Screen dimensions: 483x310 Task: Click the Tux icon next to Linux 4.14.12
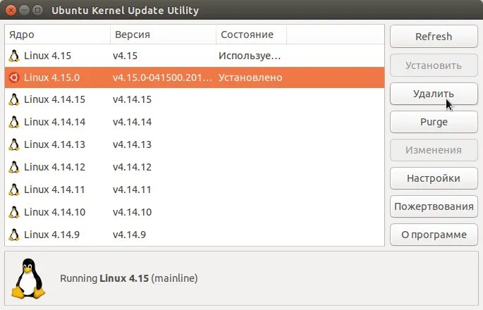click(x=14, y=167)
